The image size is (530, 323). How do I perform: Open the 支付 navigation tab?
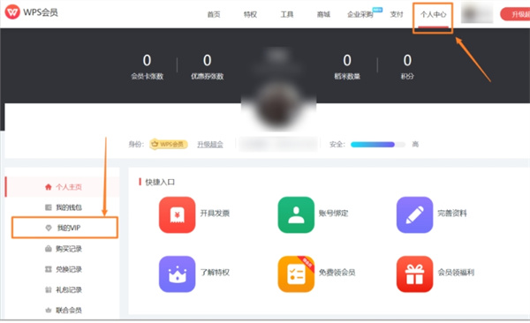coord(397,14)
